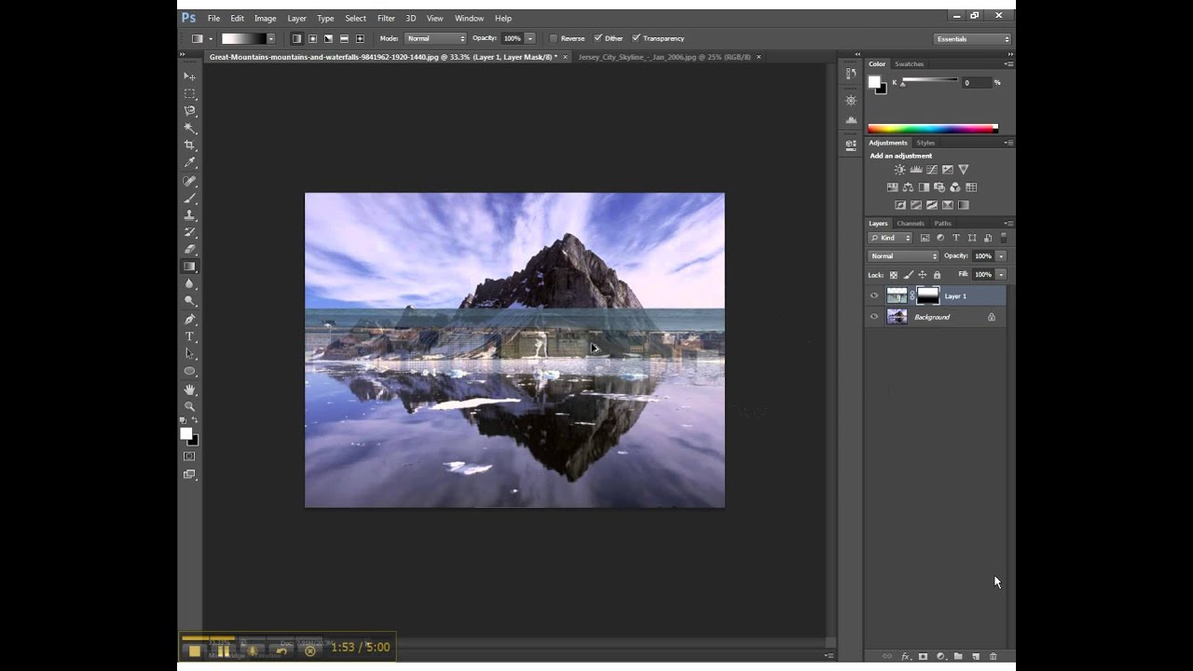Select the Layer 1 mask thumbnail
The height and width of the screenshot is (671, 1193).
tap(928, 296)
